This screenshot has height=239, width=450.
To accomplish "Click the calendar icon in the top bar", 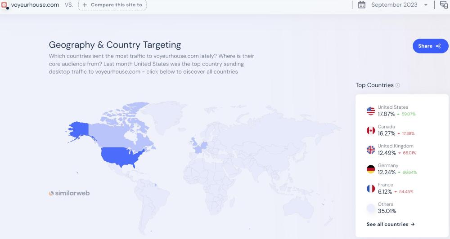I will (x=361, y=5).
